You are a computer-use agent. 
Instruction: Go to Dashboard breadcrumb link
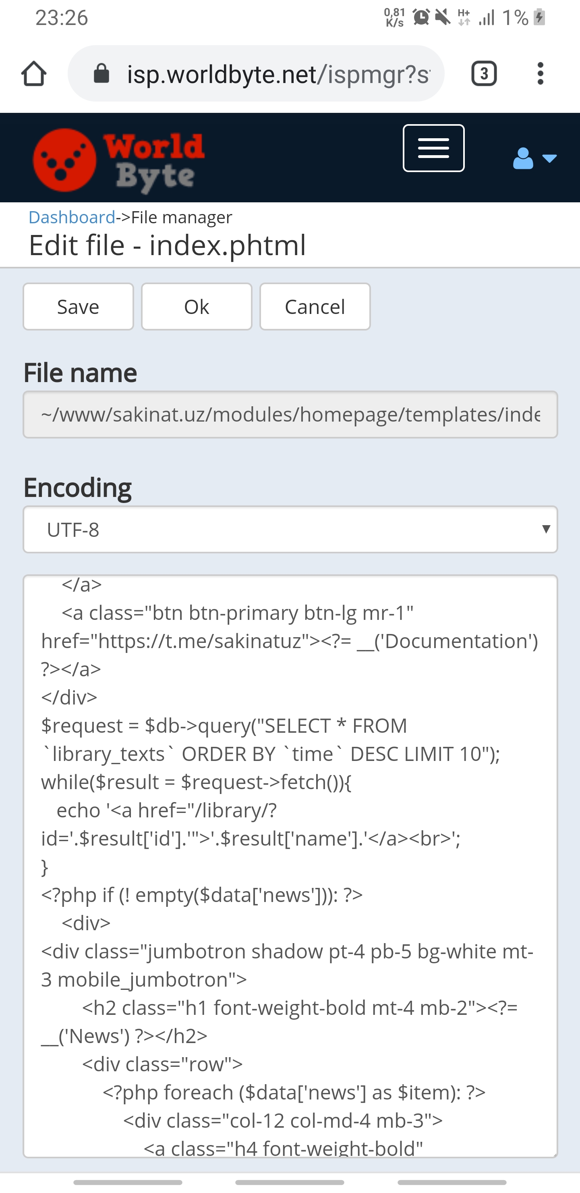point(72,217)
